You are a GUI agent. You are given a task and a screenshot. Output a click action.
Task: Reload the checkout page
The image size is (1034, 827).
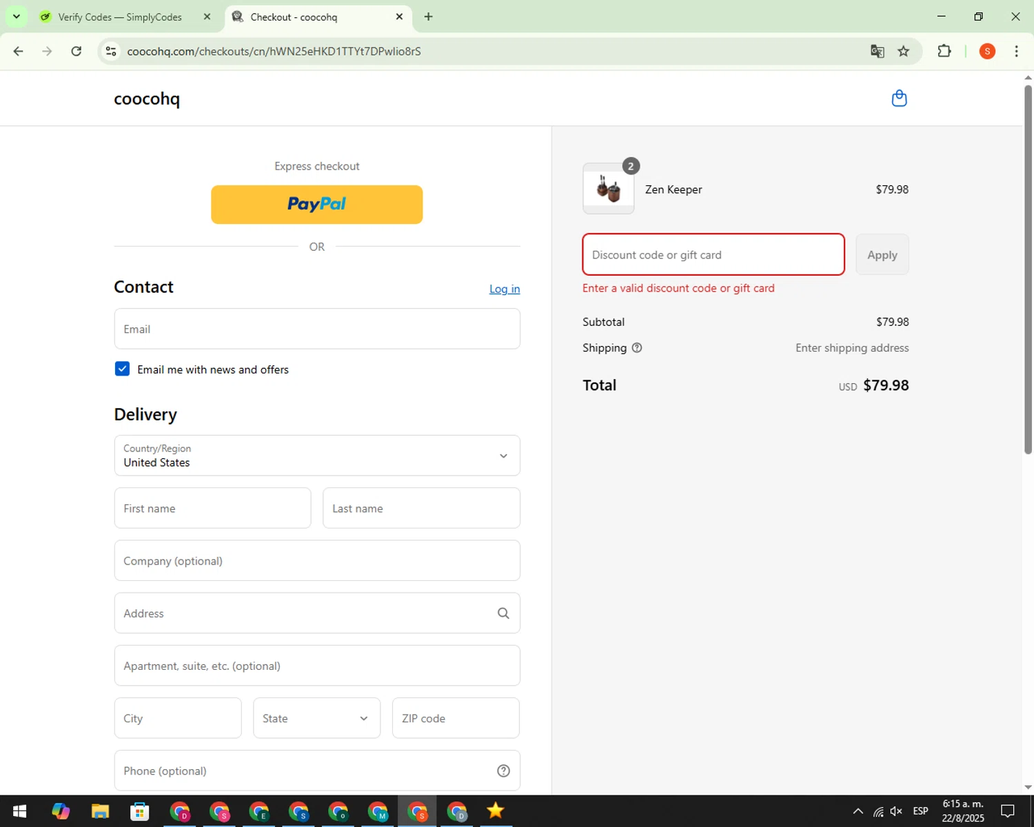[77, 51]
